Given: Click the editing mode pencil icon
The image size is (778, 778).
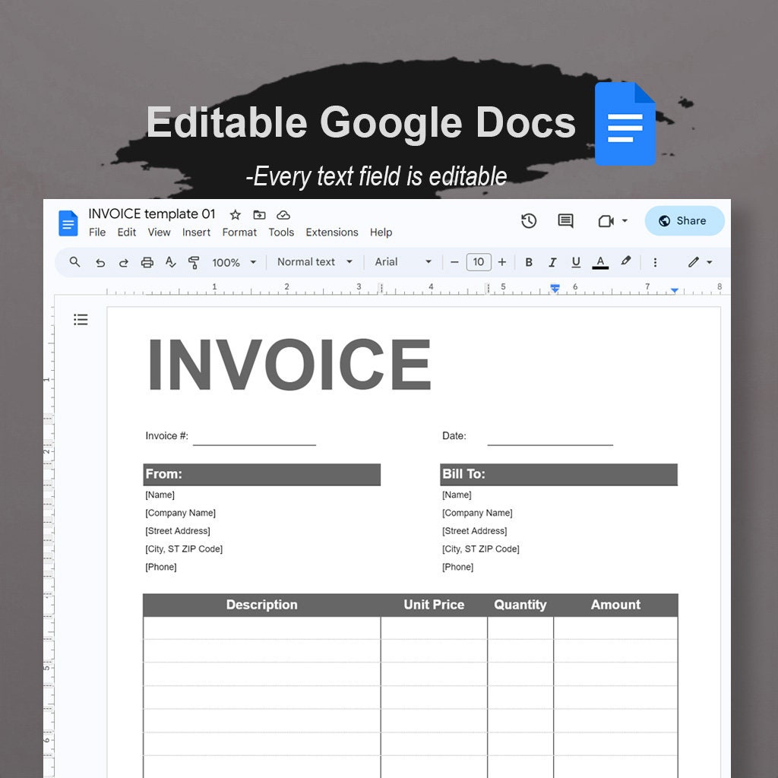Looking at the screenshot, I should pos(693,262).
